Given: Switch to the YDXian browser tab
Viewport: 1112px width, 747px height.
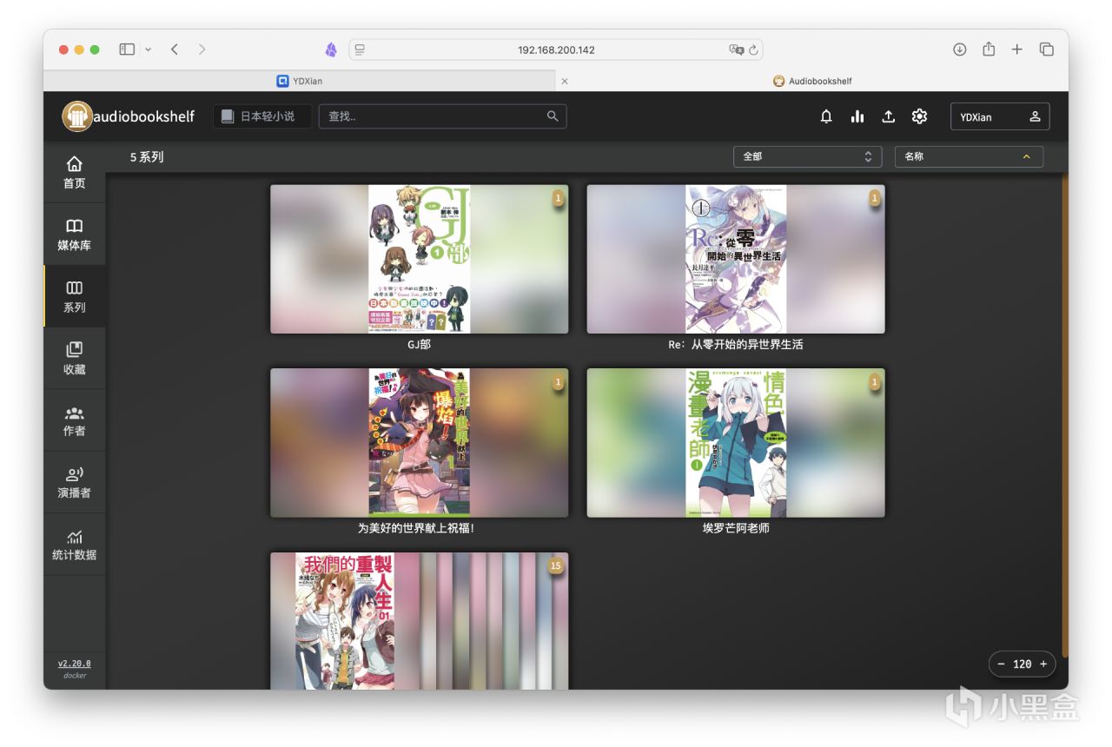Looking at the screenshot, I should [x=299, y=81].
